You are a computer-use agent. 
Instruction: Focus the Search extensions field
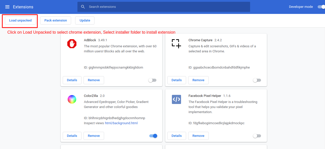164,7
